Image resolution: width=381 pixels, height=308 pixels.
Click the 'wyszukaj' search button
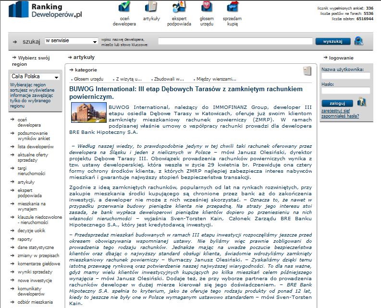click(333, 41)
